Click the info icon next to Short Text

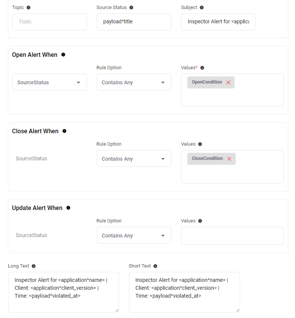pyautogui.click(x=155, y=266)
